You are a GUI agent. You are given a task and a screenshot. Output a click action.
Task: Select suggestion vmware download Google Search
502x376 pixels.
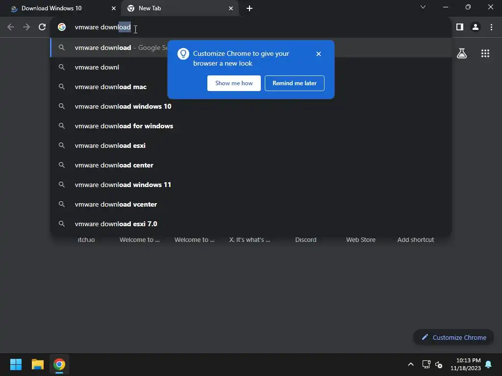tap(251, 47)
